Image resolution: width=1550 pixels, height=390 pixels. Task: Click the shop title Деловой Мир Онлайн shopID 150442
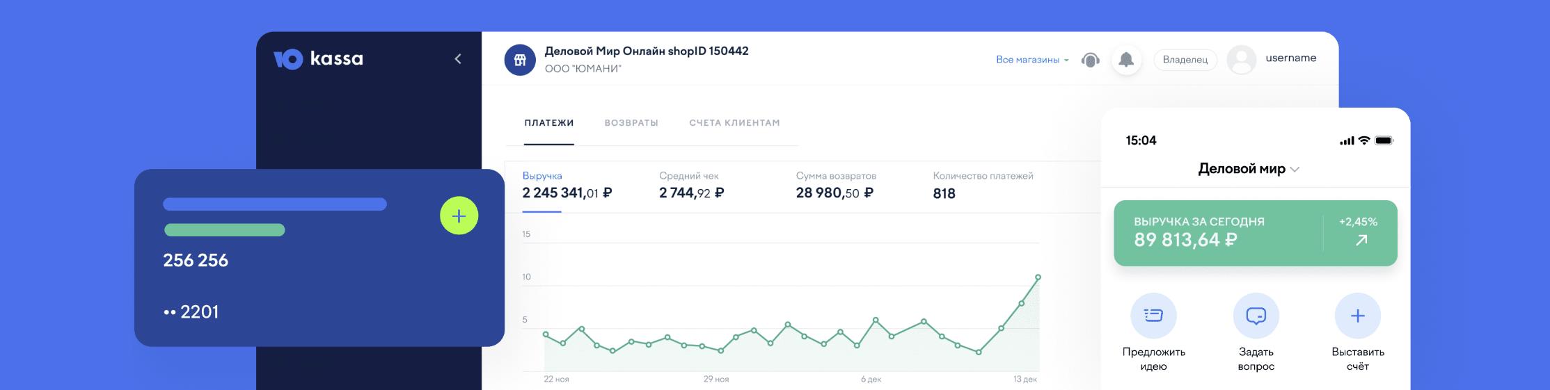point(647,51)
